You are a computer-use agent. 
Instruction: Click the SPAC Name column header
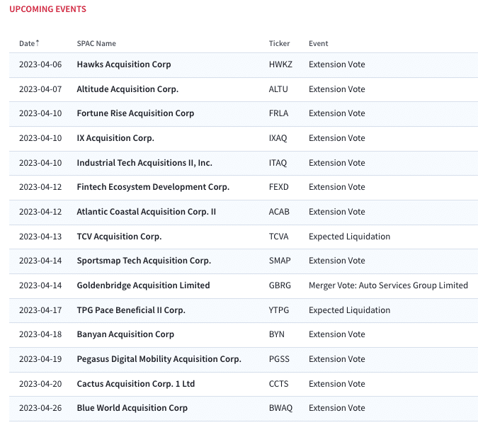click(x=96, y=44)
